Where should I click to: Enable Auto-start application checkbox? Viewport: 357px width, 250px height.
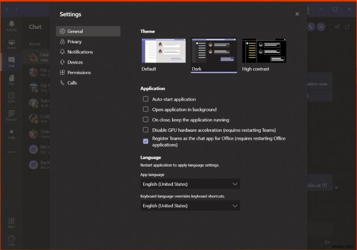tap(145, 99)
